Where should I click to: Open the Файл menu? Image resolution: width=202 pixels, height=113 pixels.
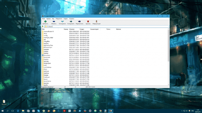click(x=43, y=19)
